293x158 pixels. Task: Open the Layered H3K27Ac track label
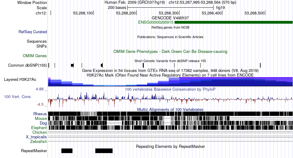(20, 80)
